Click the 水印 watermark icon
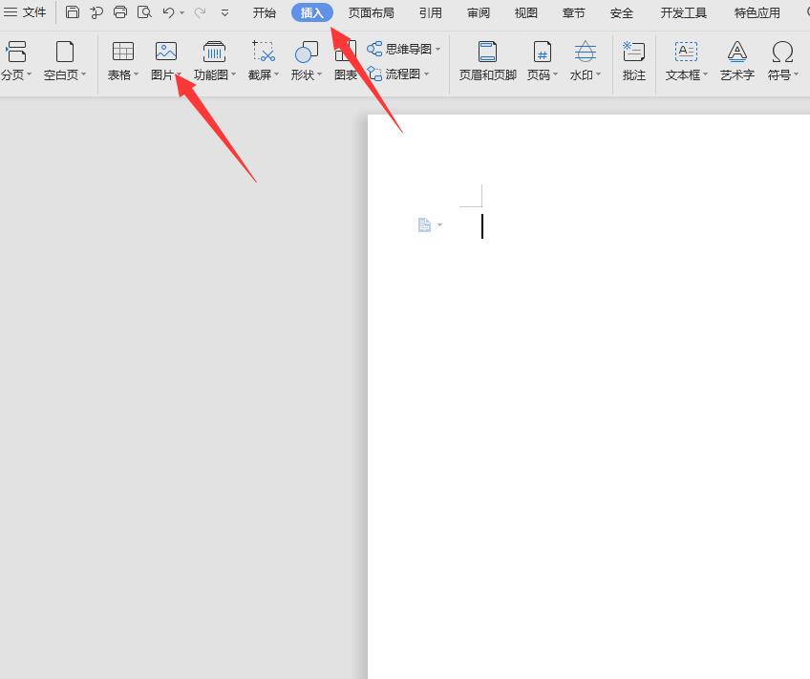Viewport: 810px width, 679px height. pos(585,52)
